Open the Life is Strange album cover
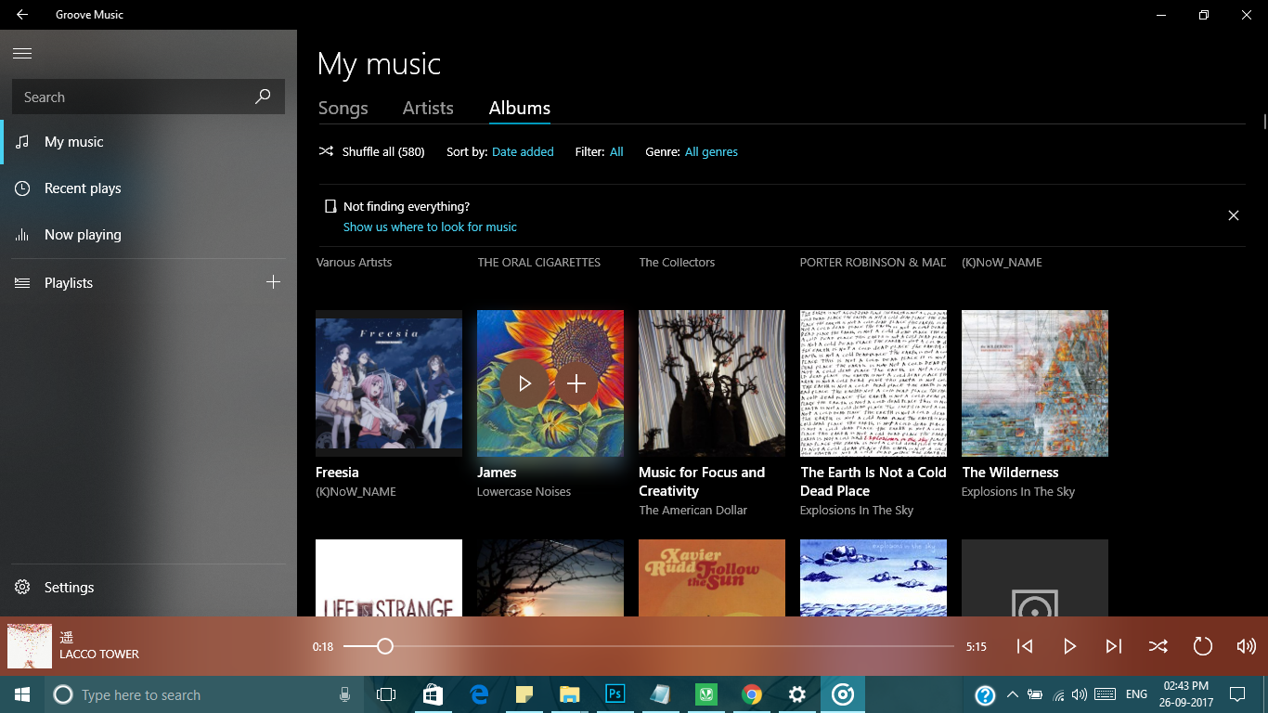 [x=389, y=577]
